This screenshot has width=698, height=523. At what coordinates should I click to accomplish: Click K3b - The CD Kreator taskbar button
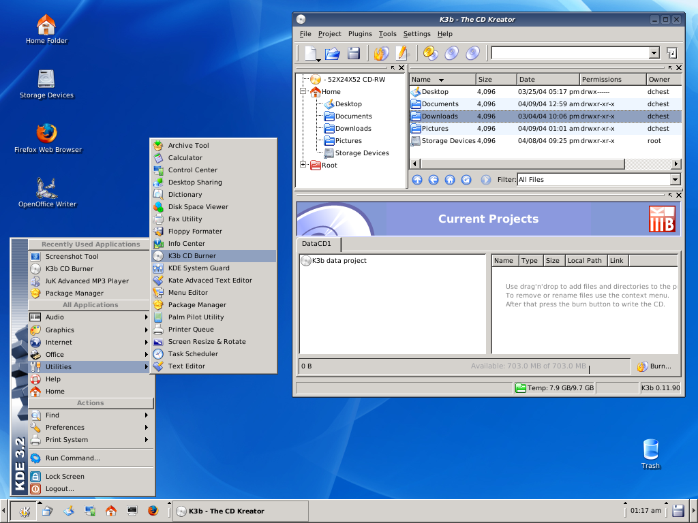click(x=241, y=511)
